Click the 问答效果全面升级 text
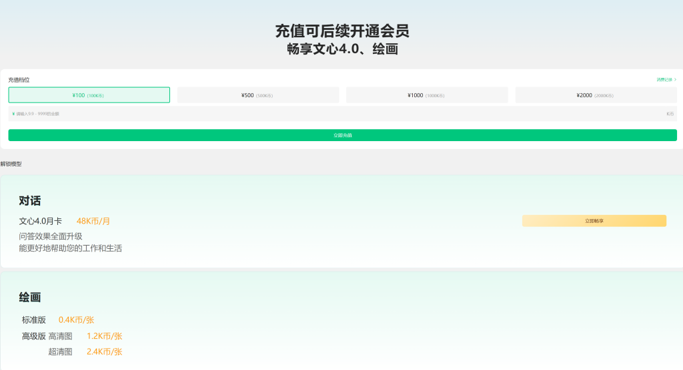 coord(51,236)
